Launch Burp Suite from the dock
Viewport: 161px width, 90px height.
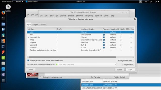click(x=3, y=41)
